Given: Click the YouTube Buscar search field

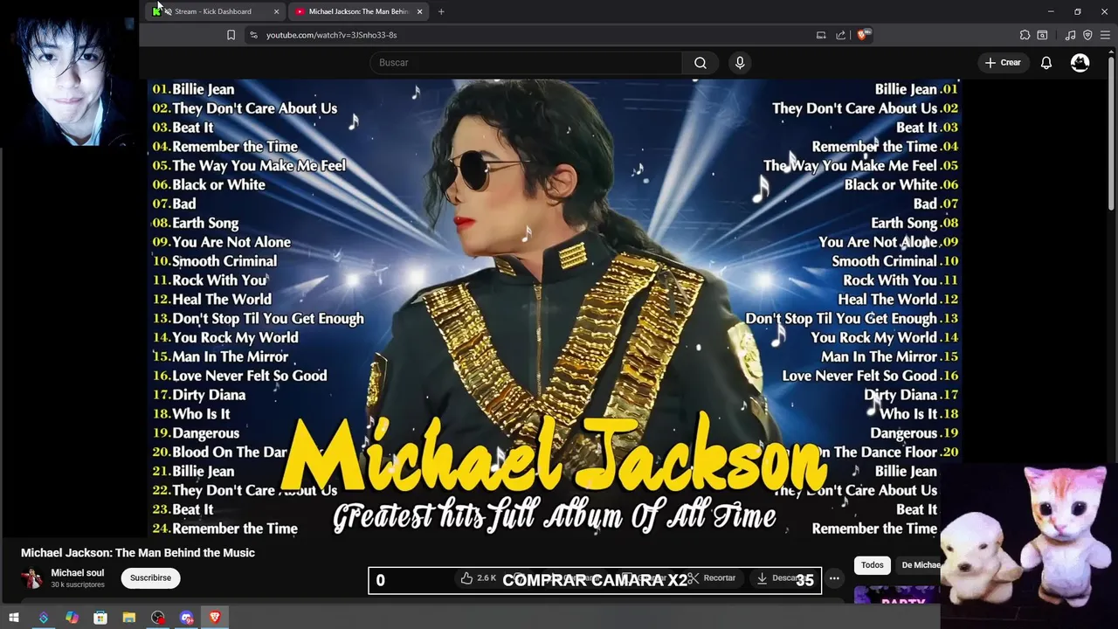Looking at the screenshot, I should [x=526, y=63].
